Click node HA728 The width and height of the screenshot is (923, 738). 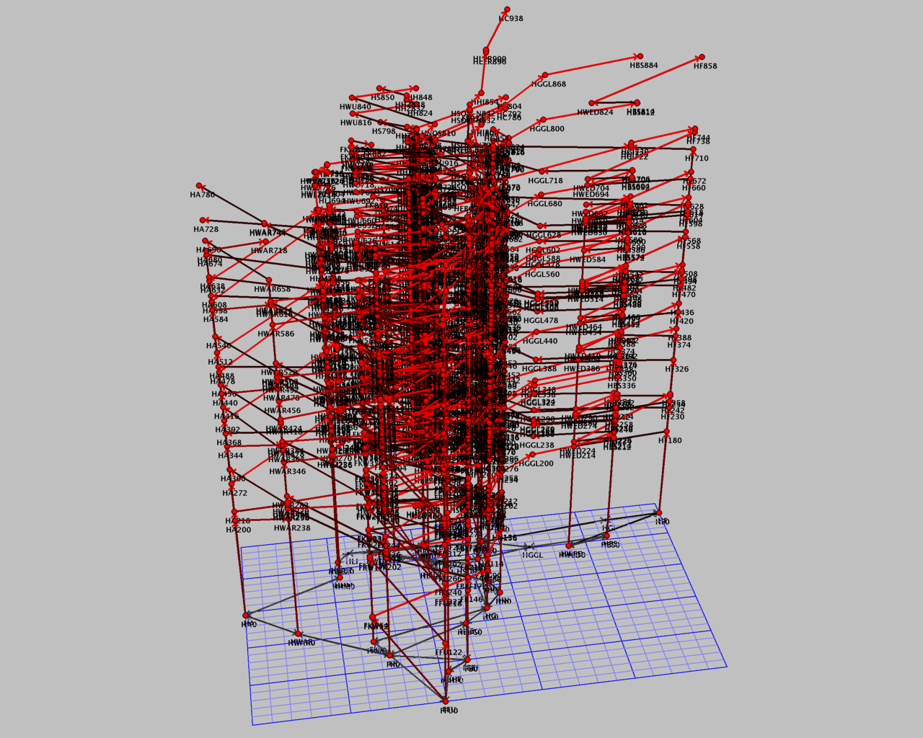pyautogui.click(x=203, y=221)
